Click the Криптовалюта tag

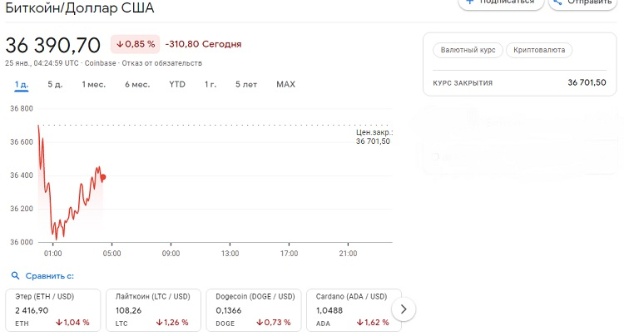pyautogui.click(x=539, y=50)
